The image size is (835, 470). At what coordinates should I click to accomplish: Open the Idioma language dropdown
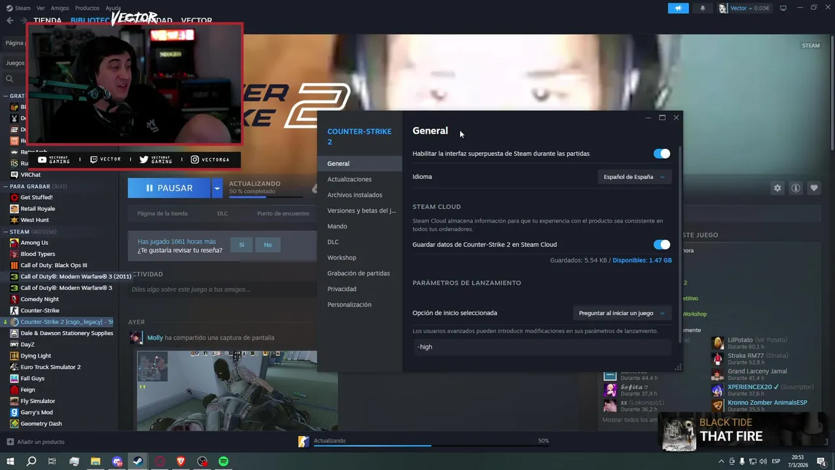[x=634, y=177]
